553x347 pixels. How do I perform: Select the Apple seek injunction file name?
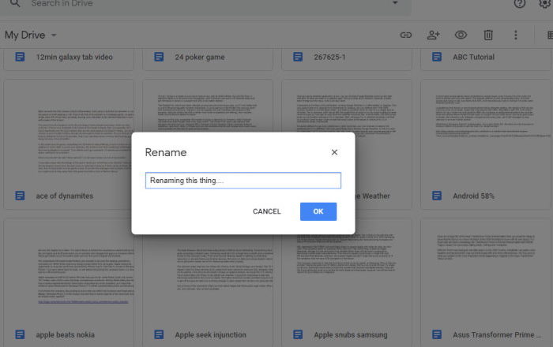click(x=211, y=334)
